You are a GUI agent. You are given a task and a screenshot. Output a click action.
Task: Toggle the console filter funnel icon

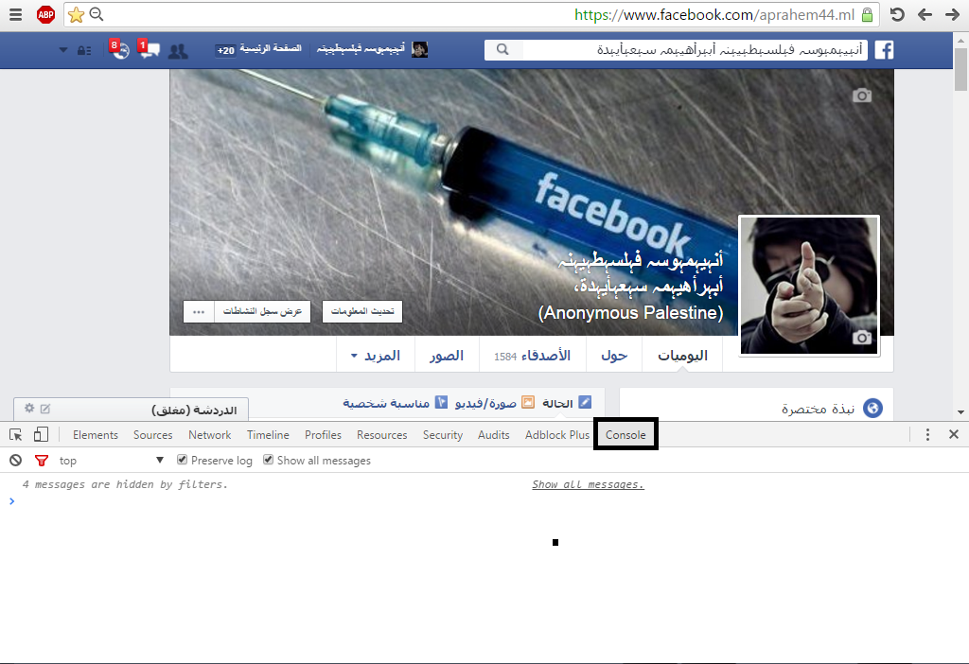click(x=42, y=461)
